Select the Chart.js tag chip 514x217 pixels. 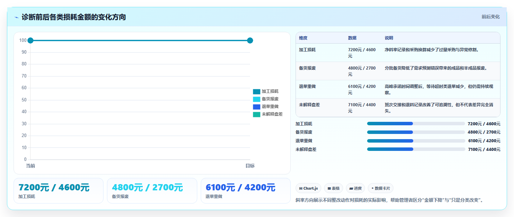[x=308, y=188]
